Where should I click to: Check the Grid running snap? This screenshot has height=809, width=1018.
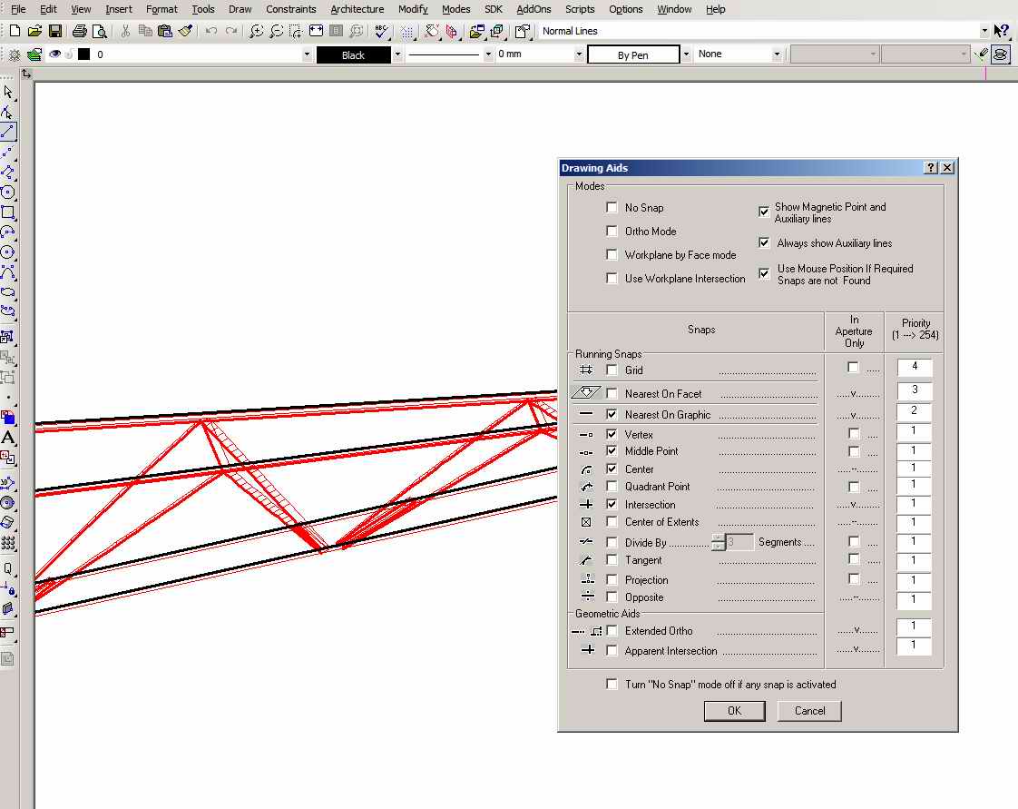pos(612,370)
